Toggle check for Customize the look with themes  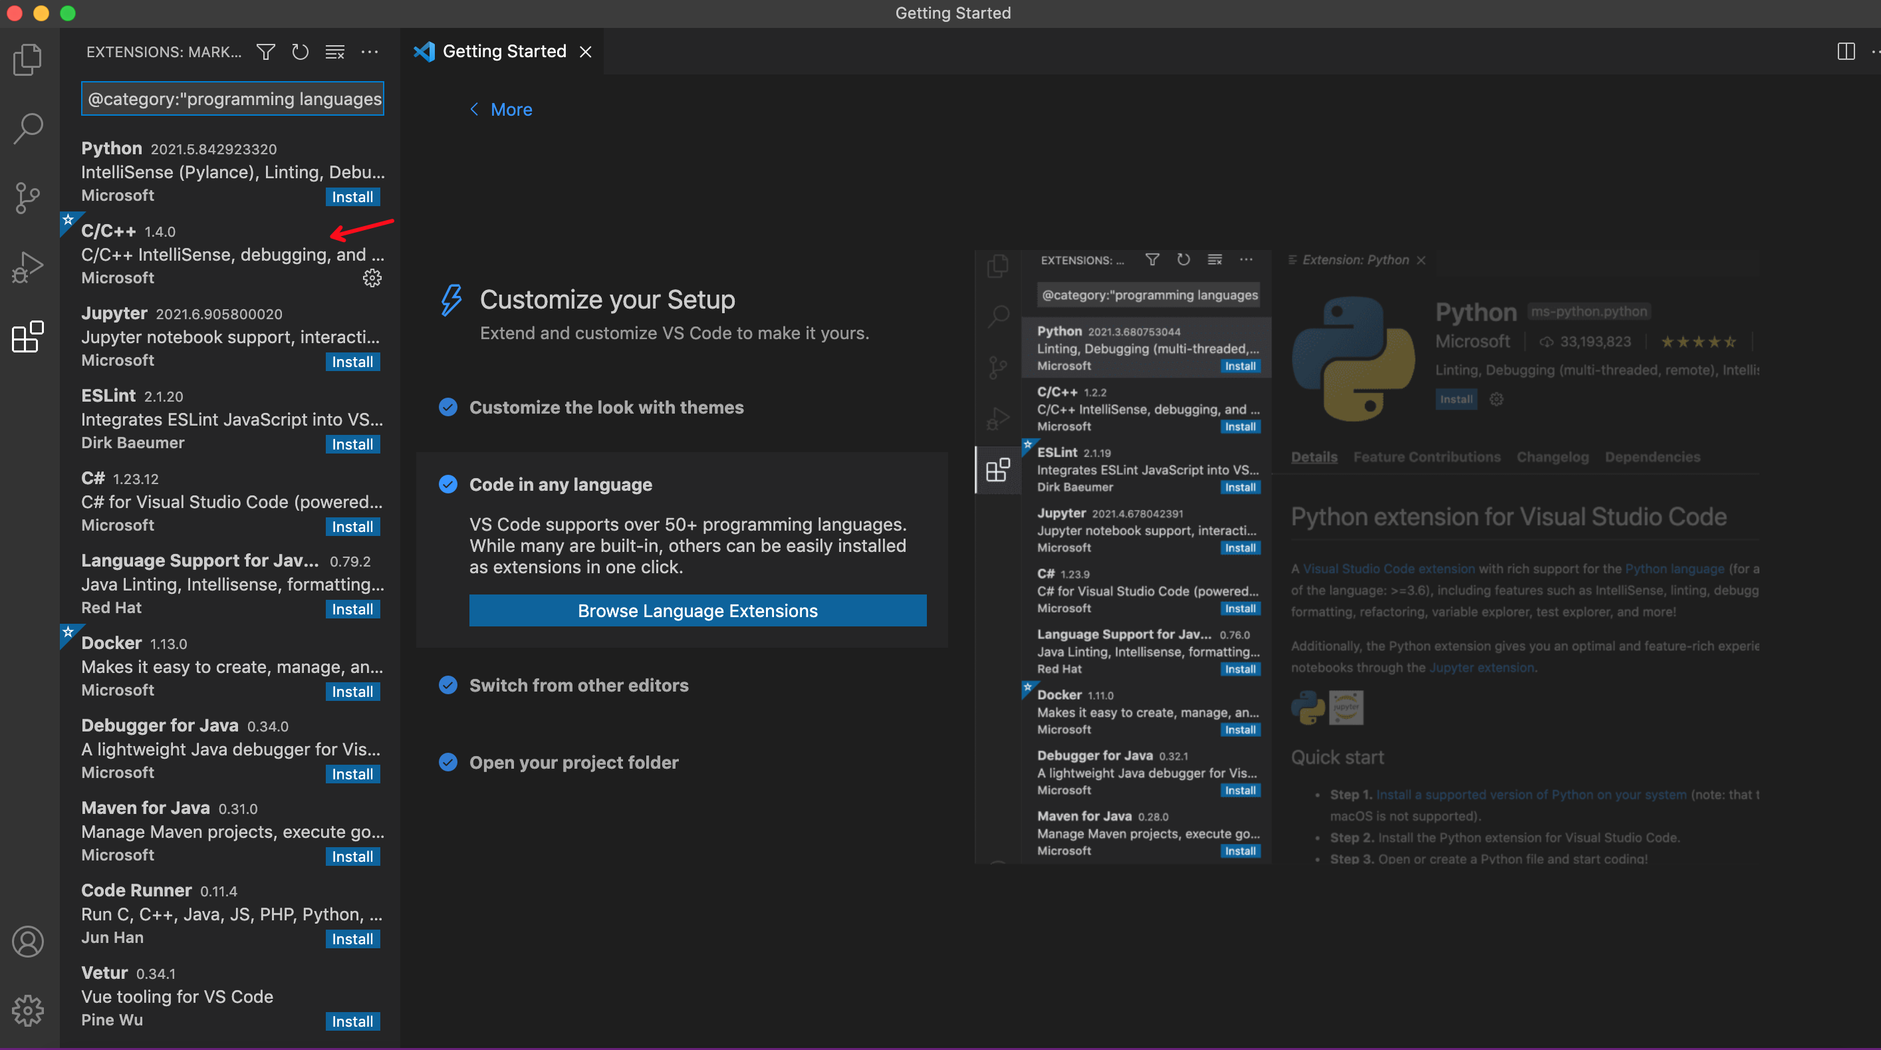coord(448,408)
